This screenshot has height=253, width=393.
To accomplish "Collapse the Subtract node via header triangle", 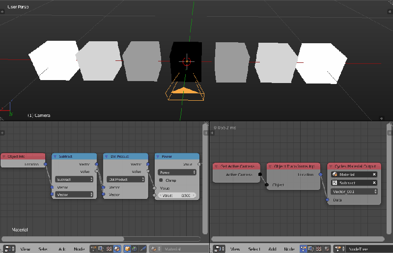I will (x=55, y=156).
